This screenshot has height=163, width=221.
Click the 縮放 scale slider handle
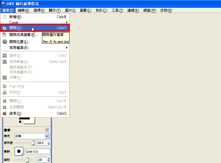pos(28,160)
